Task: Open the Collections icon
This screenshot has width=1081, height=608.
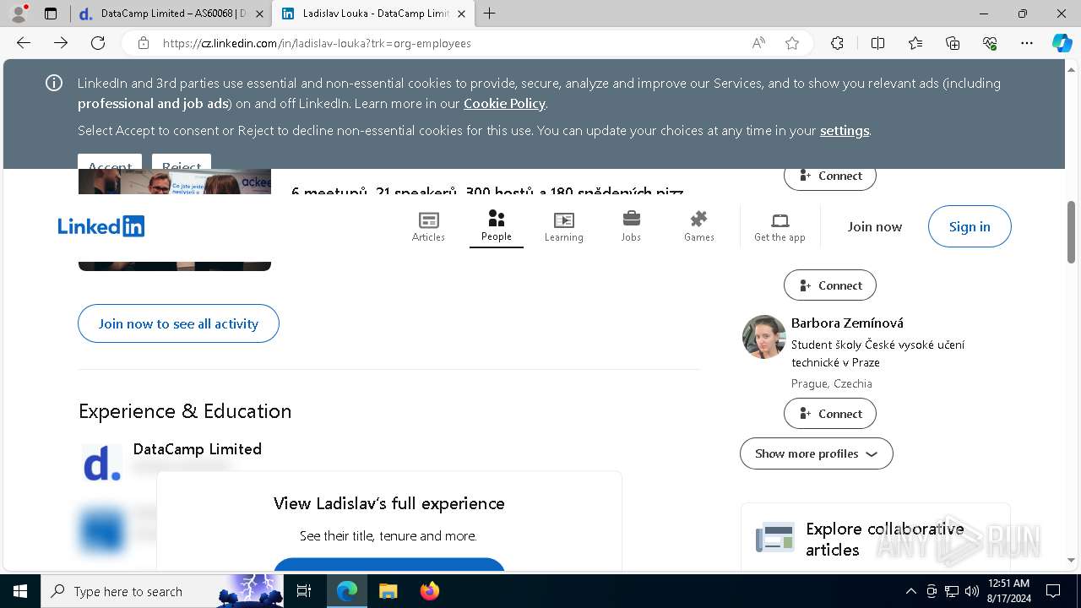Action: click(953, 43)
